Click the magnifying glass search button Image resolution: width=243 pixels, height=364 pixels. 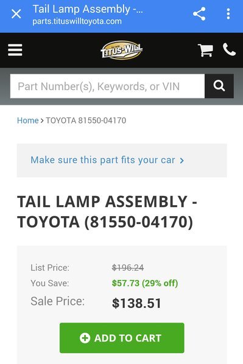[219, 86]
